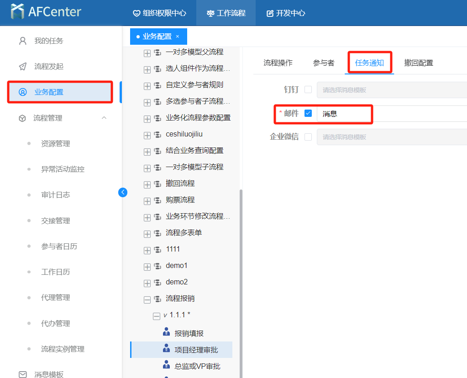
Task: Click the AFCenter logo icon
Action: (18, 12)
